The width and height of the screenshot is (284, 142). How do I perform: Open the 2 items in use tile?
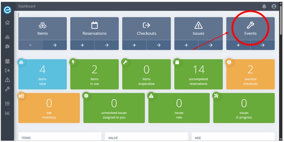tap(94, 74)
